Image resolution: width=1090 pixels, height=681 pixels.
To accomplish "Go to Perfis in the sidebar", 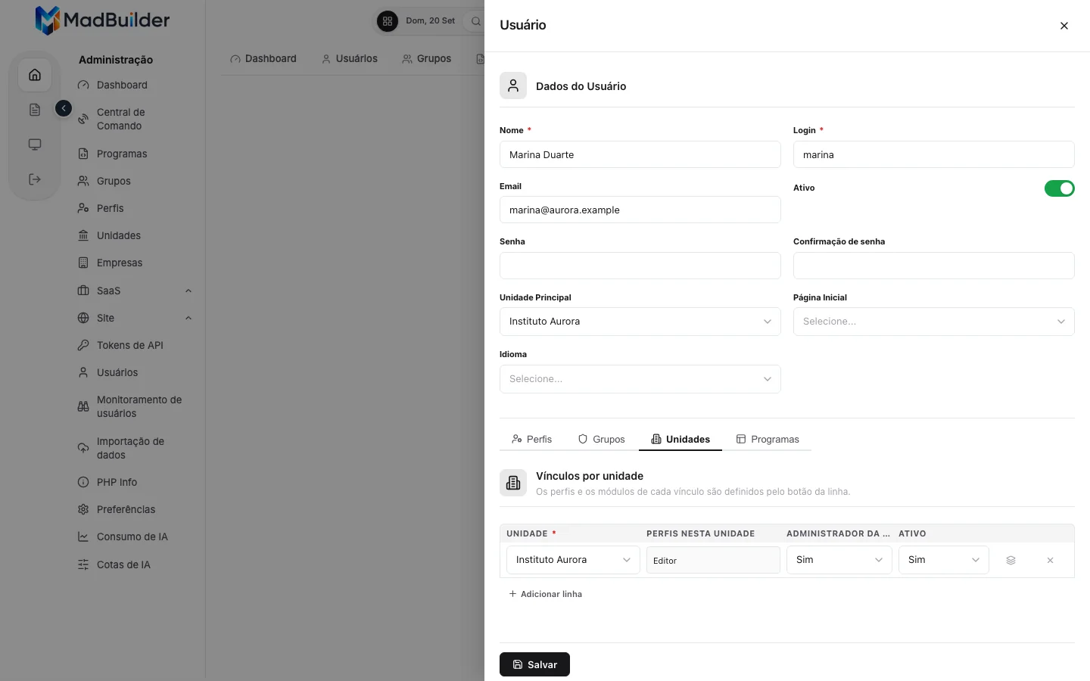I will coord(135,208).
